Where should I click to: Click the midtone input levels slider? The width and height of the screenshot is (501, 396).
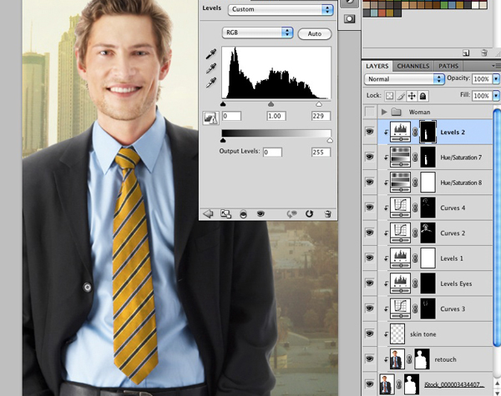tap(271, 104)
